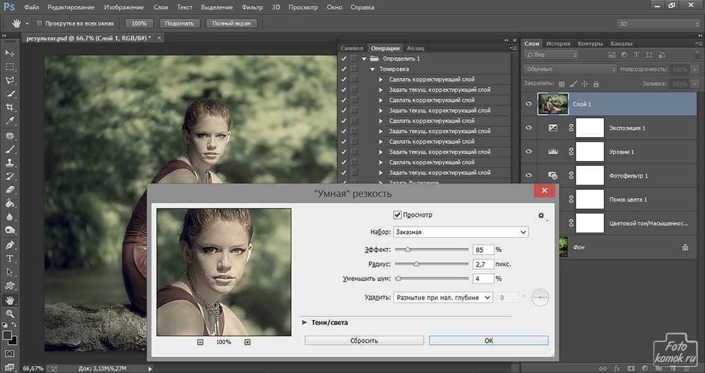The width and height of the screenshot is (705, 373).
Task: Open the 3D workspace dropdown
Action: click(x=658, y=24)
